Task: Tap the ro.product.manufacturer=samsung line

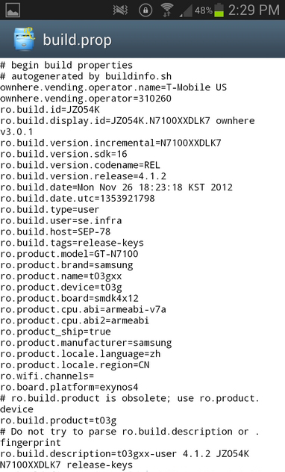Action: coord(86,343)
